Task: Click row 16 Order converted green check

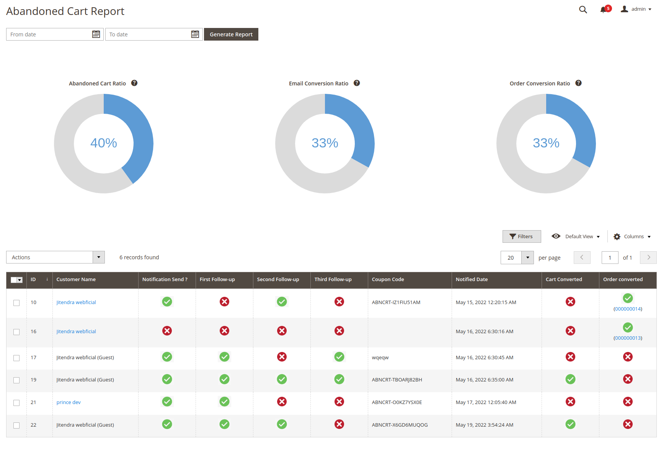Action: pyautogui.click(x=628, y=327)
